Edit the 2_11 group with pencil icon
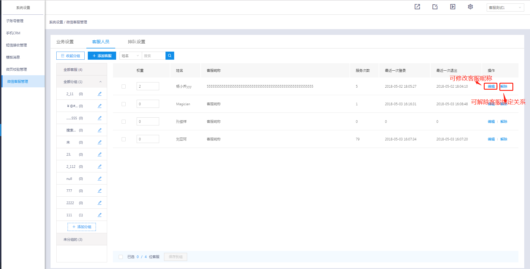The height and width of the screenshot is (269, 530). 100,94
